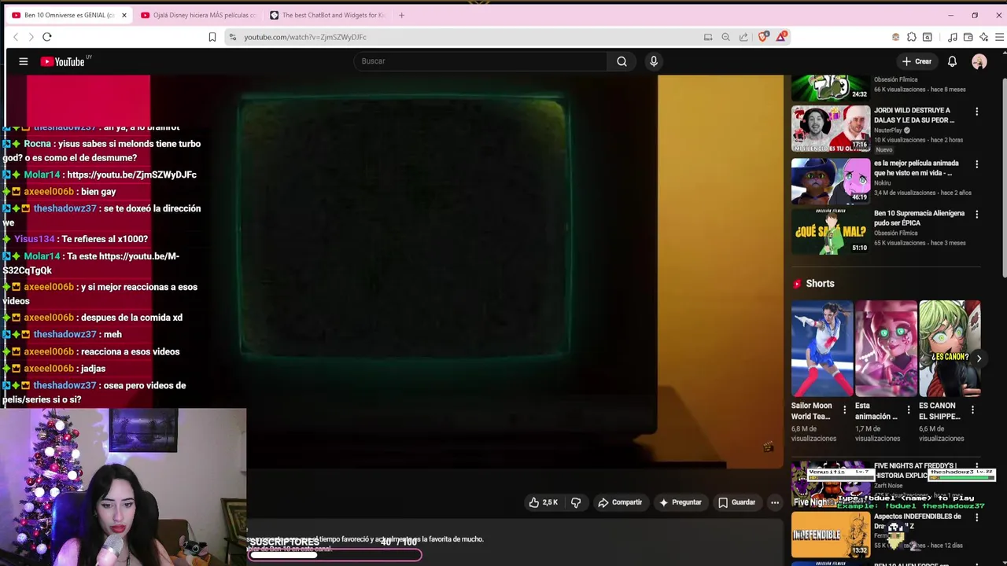Switch to Ojalá Disney hiciera MÁS películas tab

(198, 15)
